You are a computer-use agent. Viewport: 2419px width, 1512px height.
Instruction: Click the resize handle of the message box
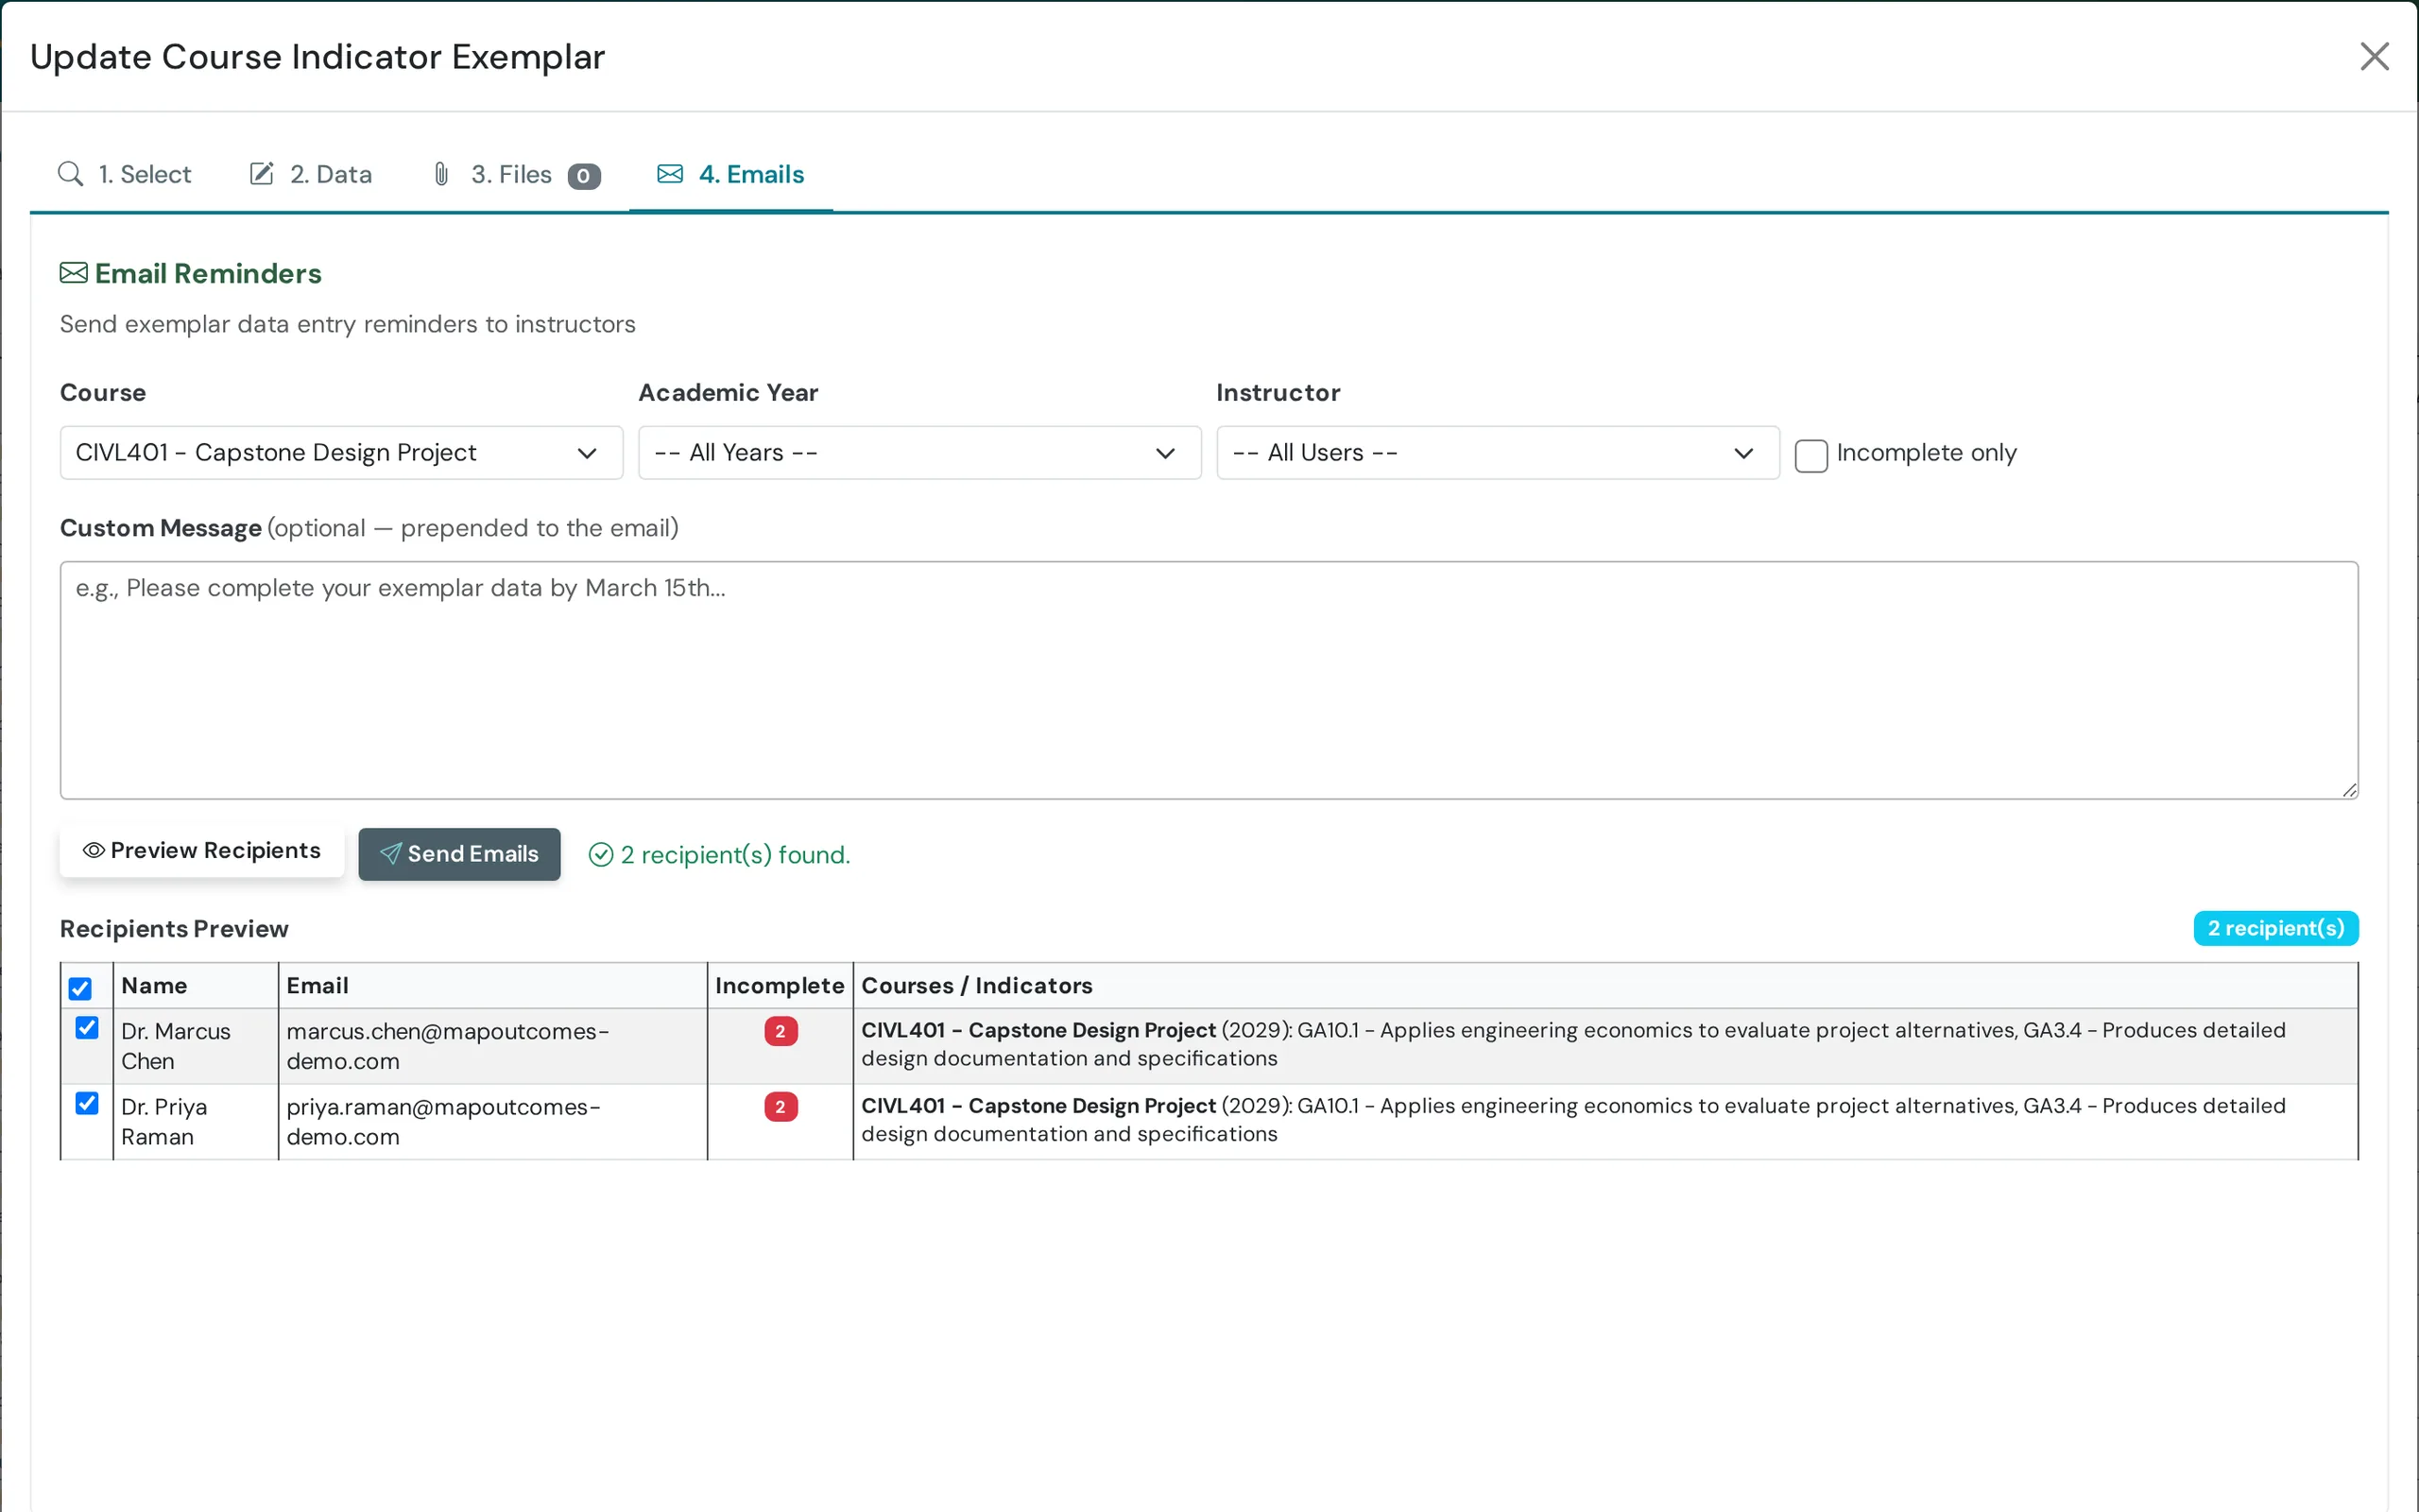pyautogui.click(x=2349, y=790)
